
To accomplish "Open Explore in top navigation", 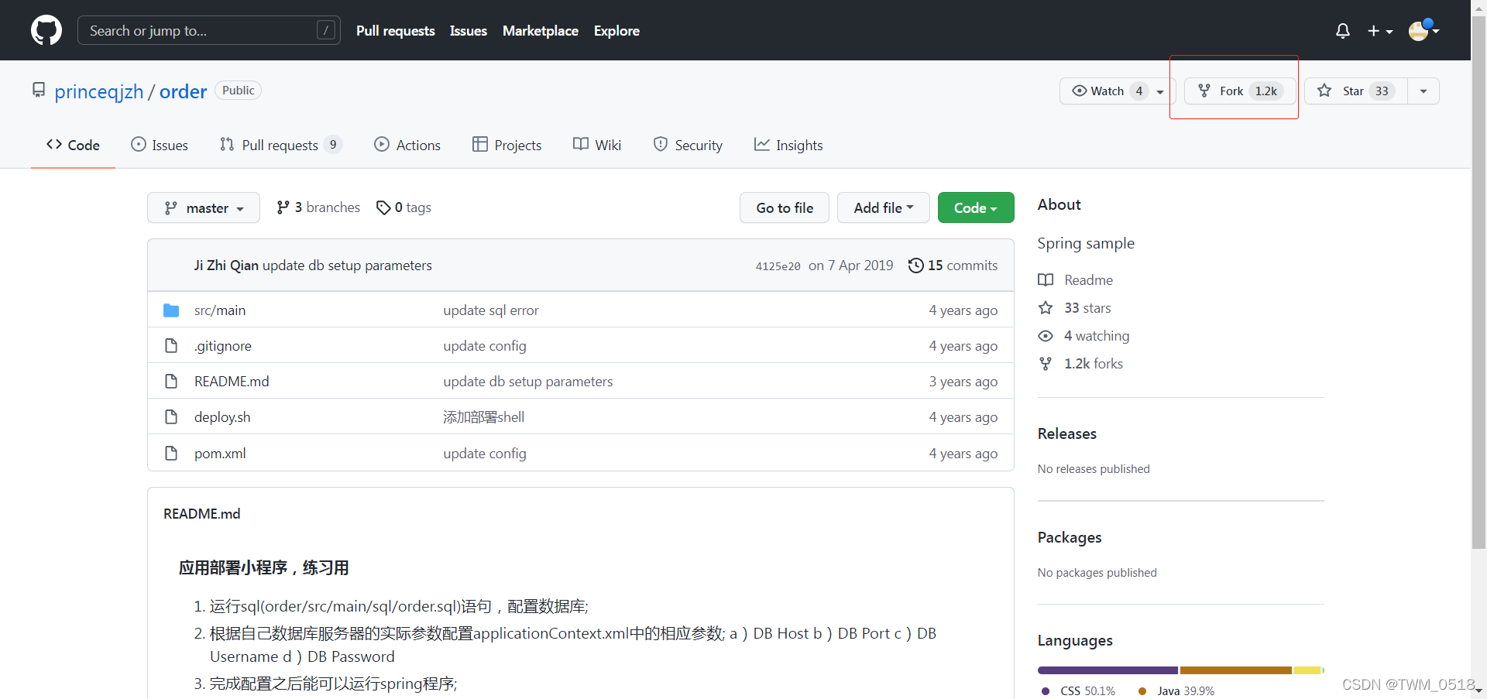I will tap(616, 31).
